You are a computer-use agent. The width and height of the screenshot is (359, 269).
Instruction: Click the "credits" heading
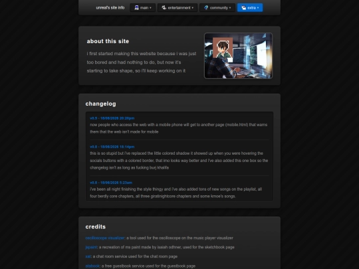96,226
